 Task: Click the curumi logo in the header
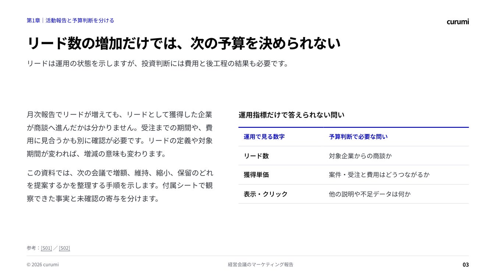click(x=458, y=21)
